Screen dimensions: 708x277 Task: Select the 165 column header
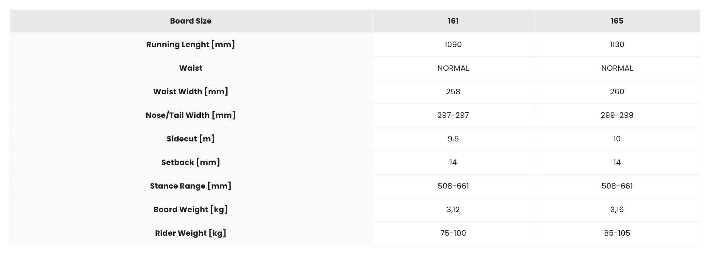coord(617,21)
